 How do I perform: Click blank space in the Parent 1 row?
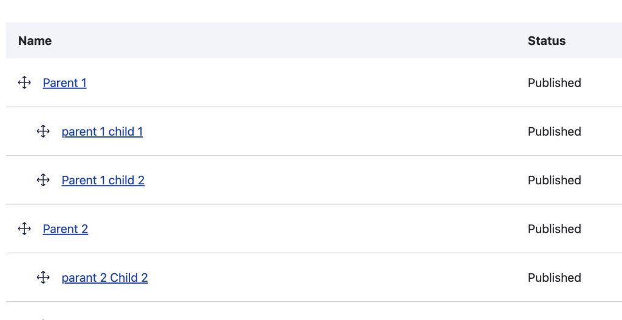304,83
